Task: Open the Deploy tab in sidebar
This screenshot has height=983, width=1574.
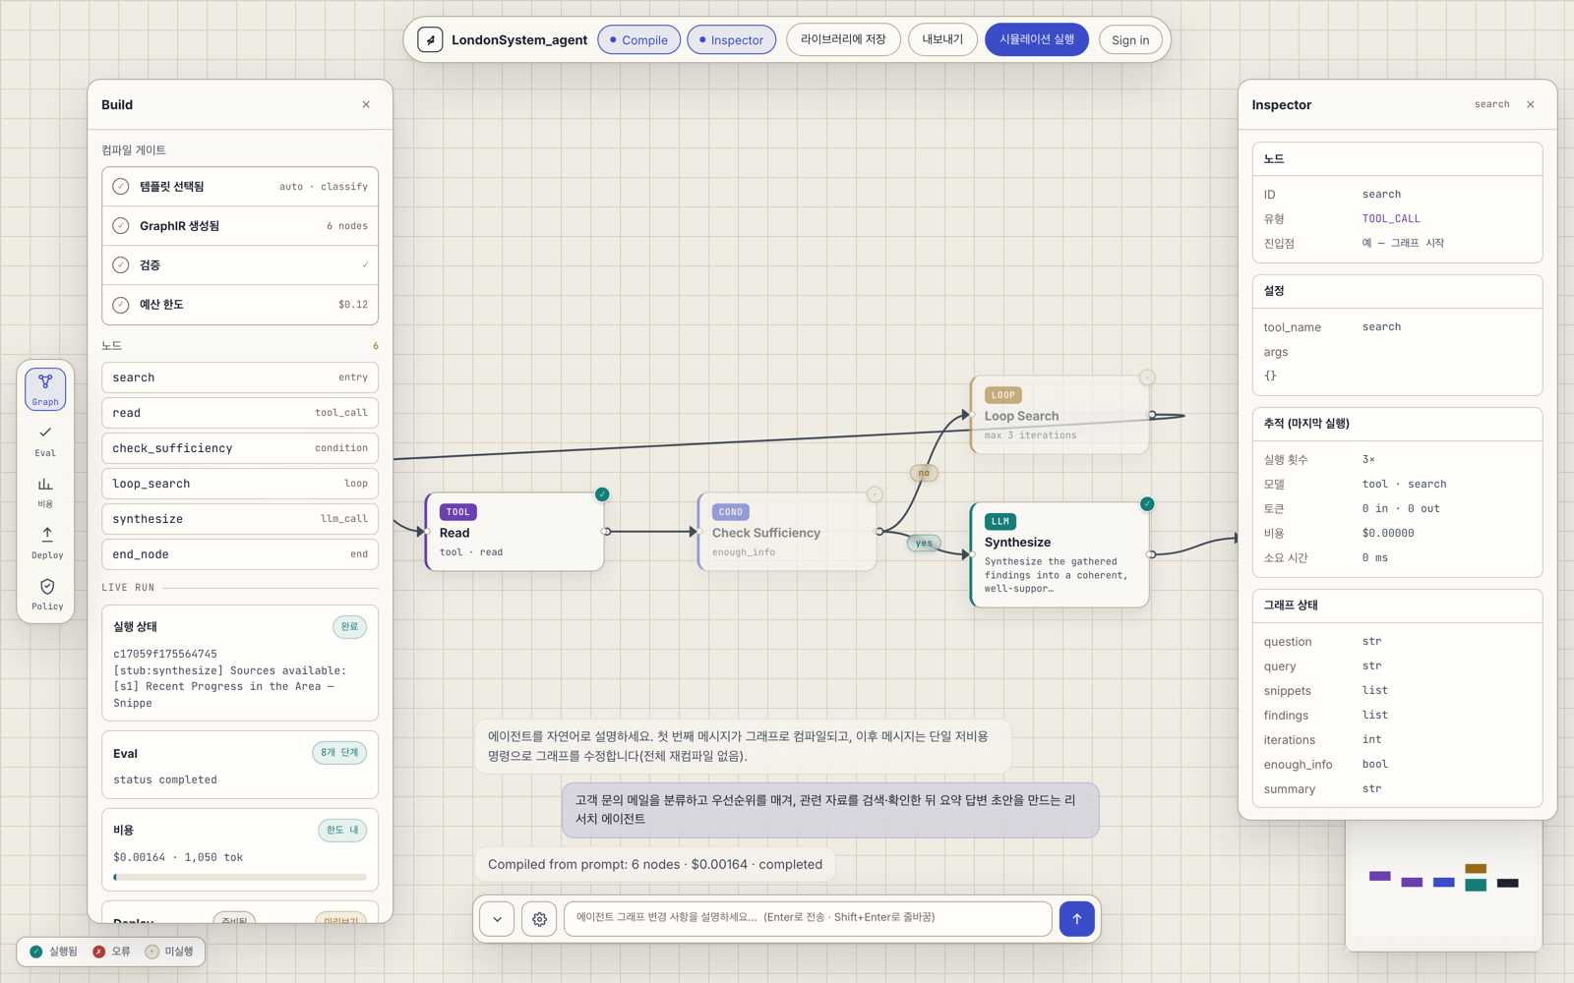Action: (x=45, y=543)
